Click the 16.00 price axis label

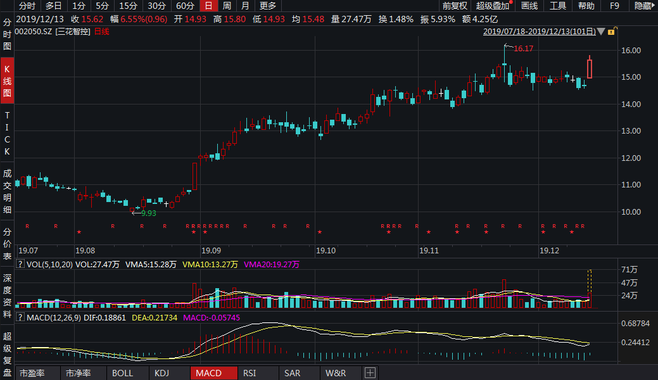(631, 50)
